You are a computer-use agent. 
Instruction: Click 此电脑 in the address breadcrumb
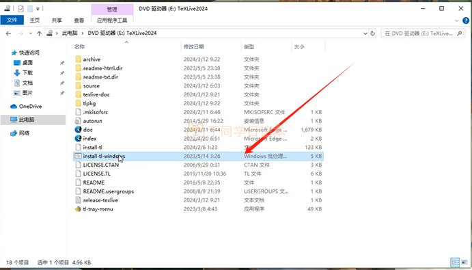70,33
